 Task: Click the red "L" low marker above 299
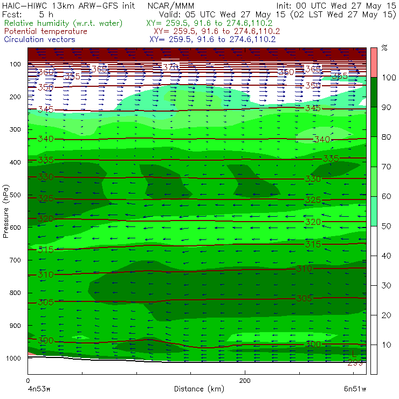(x=354, y=354)
